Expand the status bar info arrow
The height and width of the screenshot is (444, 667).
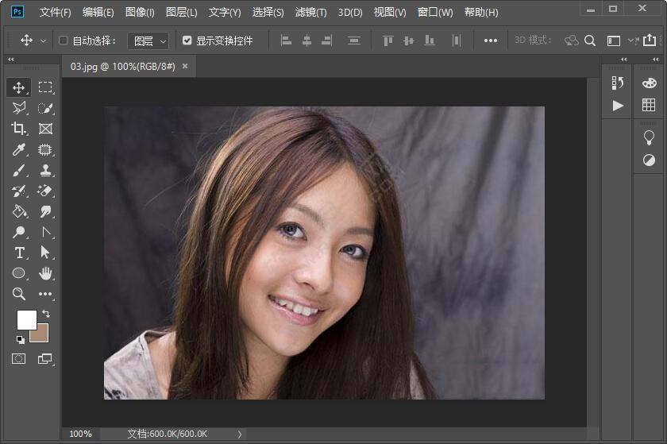240,434
